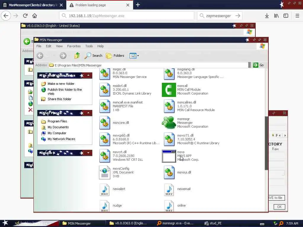This screenshot has width=303, height=227.
Task: Open the msncall MSN Call Module icon
Action: [x=169, y=90]
